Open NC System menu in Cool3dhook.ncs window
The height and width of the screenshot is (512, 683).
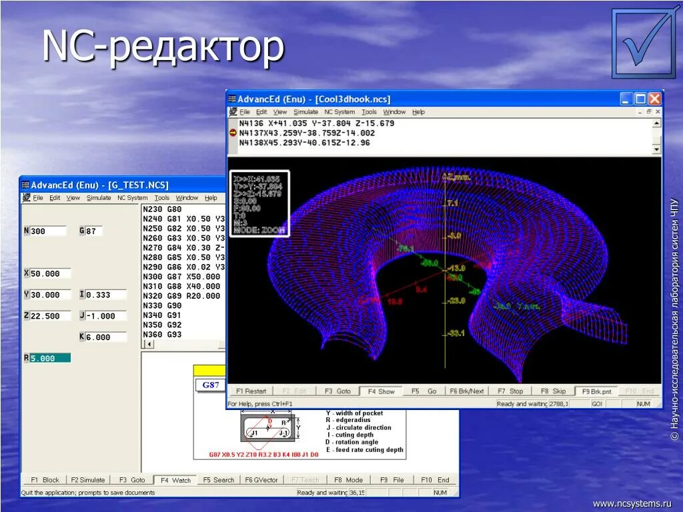339,112
